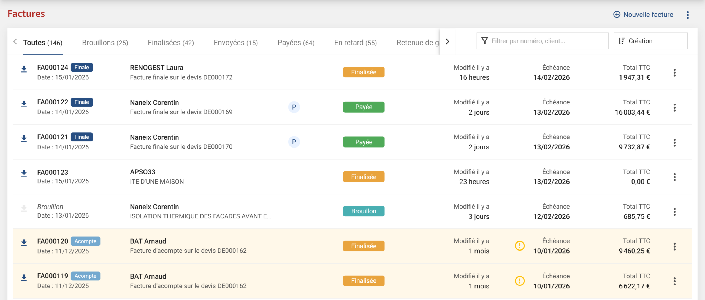Open page options menu beside Nouvelle facture
The image size is (705, 300).
coord(688,15)
